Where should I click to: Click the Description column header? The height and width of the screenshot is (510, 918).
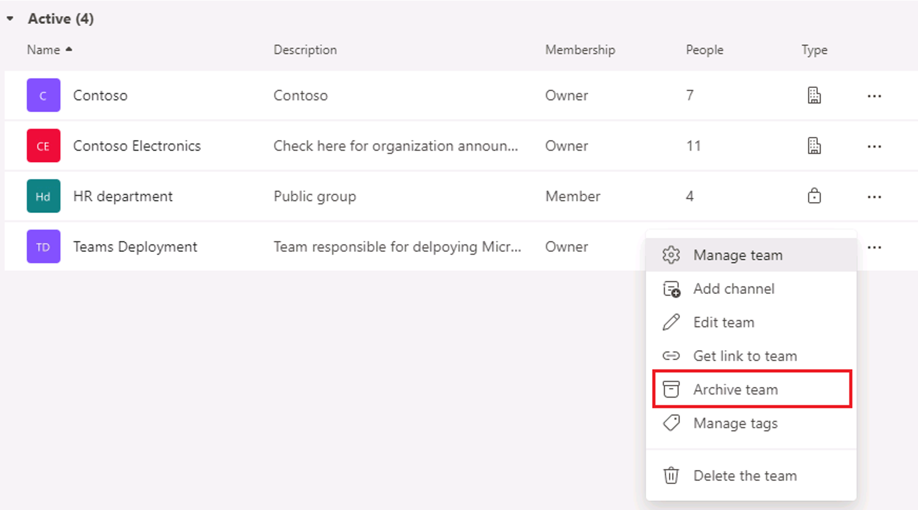point(305,50)
